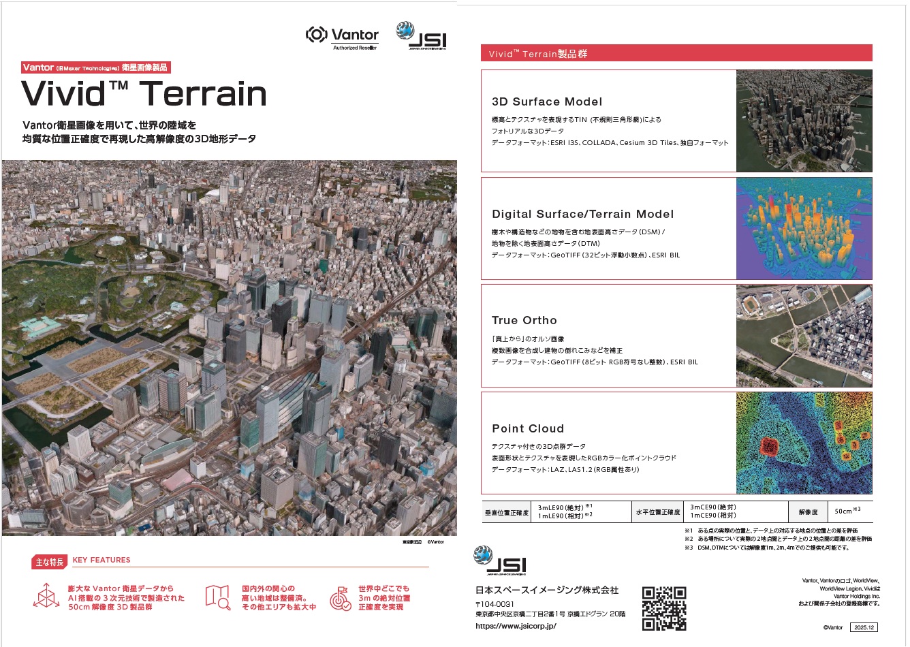Click the Vivid Terrain main title
910x647 pixels.
(x=144, y=94)
